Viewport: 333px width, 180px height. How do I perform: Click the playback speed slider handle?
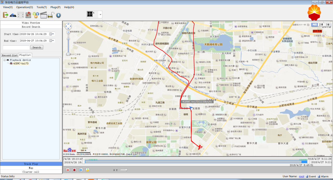[126, 170]
